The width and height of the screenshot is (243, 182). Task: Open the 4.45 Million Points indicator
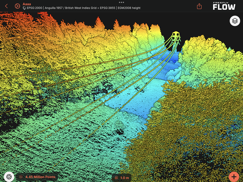[x=40, y=177]
